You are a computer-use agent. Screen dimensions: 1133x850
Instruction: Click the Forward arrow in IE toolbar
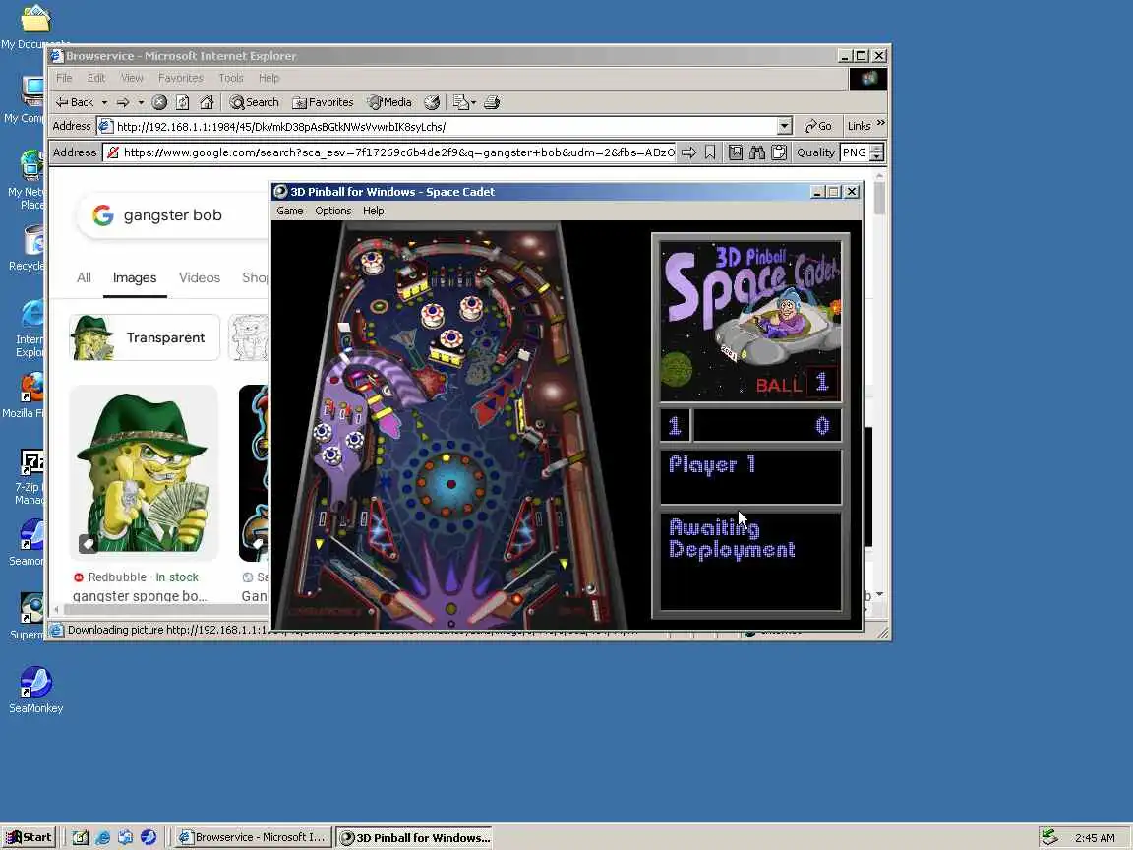[x=124, y=102]
